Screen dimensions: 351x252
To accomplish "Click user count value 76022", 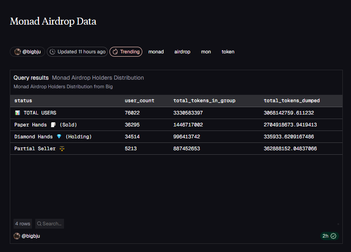I will pyautogui.click(x=132, y=113).
